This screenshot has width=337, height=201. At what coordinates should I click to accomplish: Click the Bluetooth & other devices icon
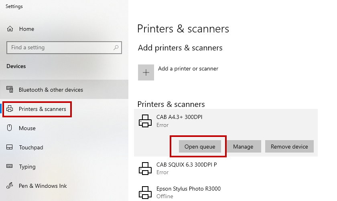pos(10,90)
